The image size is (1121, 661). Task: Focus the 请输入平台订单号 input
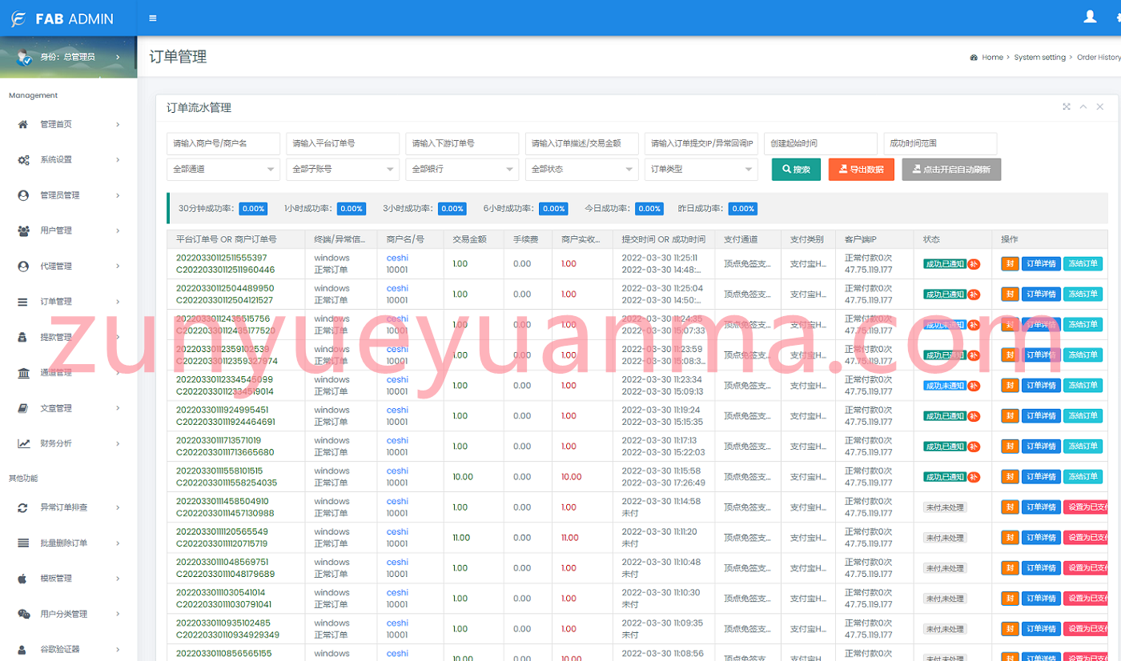pyautogui.click(x=343, y=144)
